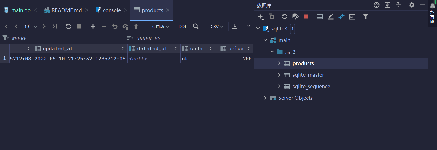Click the revert changes undo icon
This screenshot has height=150, width=437.
[x=115, y=26]
